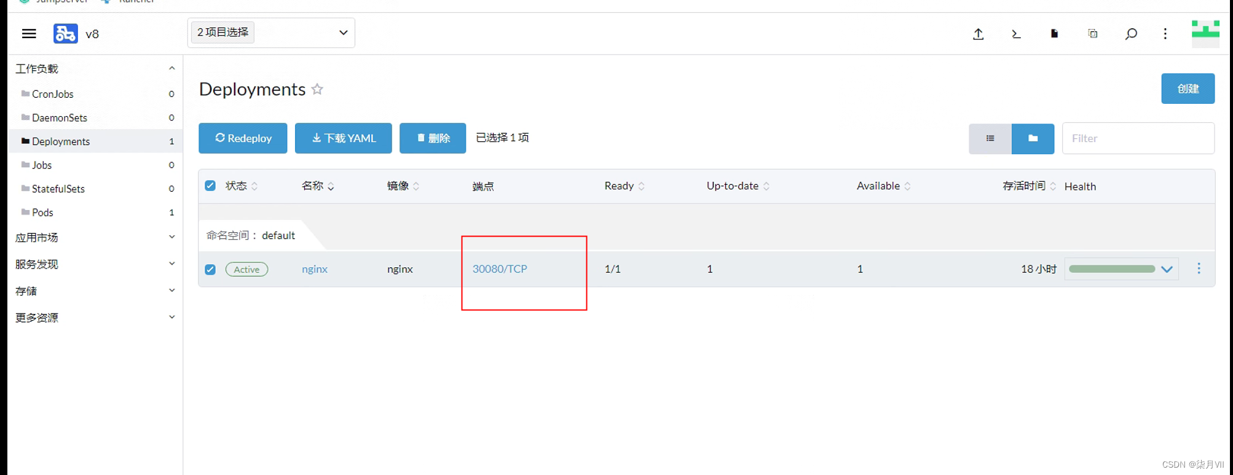
Task: Click the 1/1 Ready cell
Action: point(613,269)
